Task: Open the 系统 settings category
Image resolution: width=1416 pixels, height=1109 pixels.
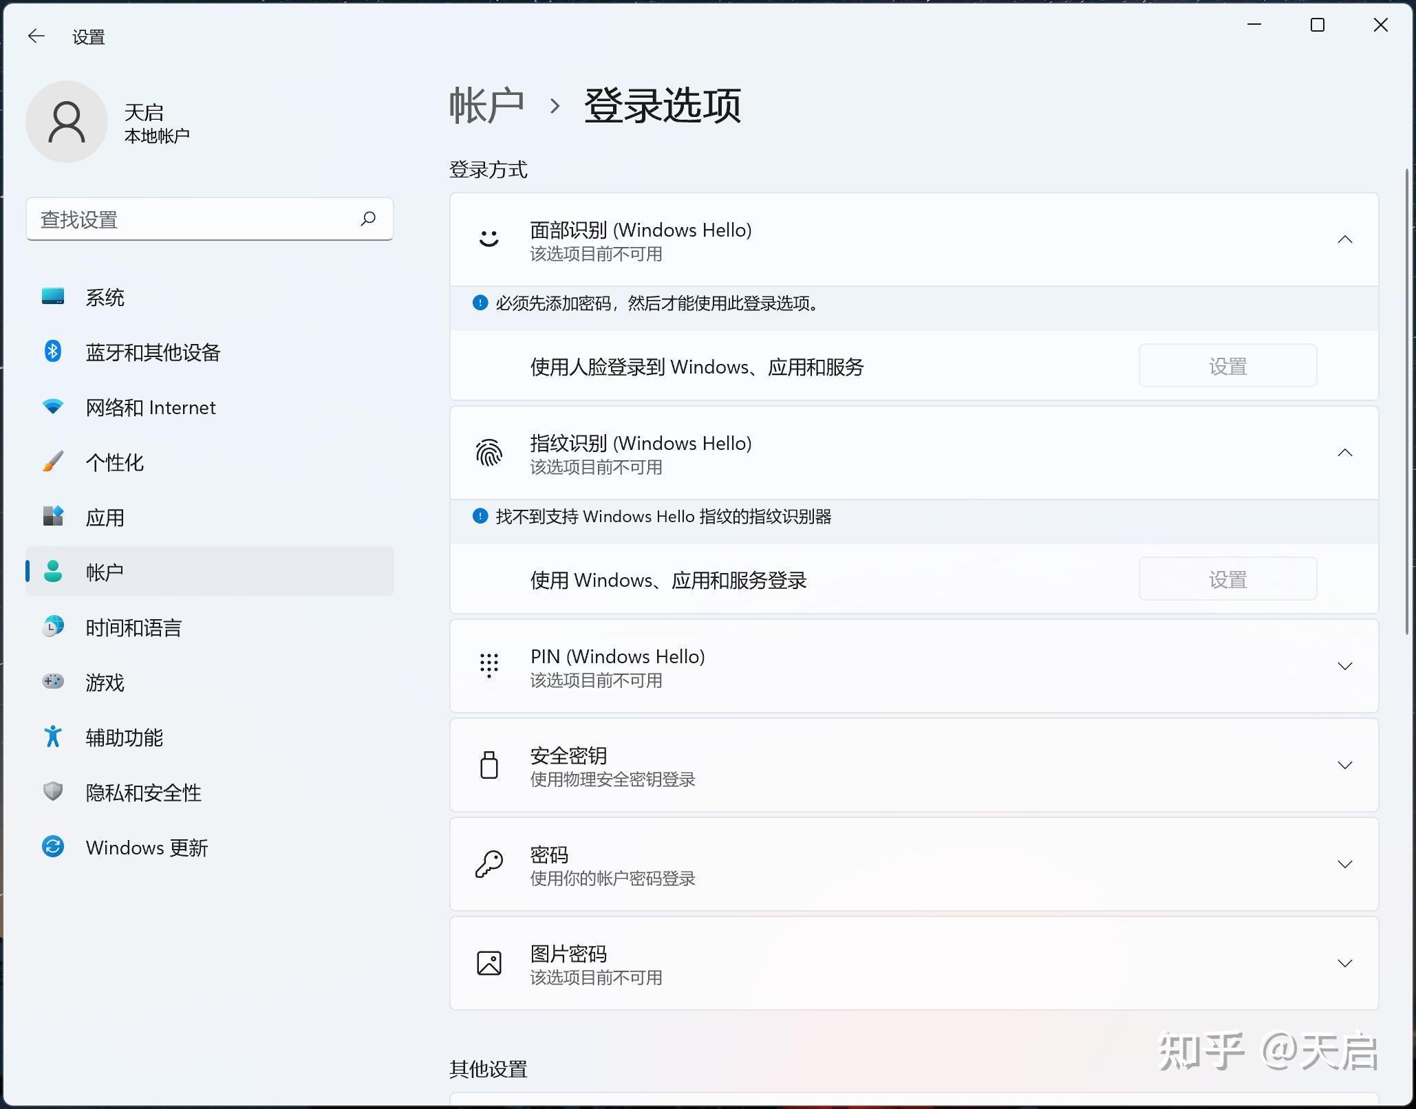Action: click(105, 297)
